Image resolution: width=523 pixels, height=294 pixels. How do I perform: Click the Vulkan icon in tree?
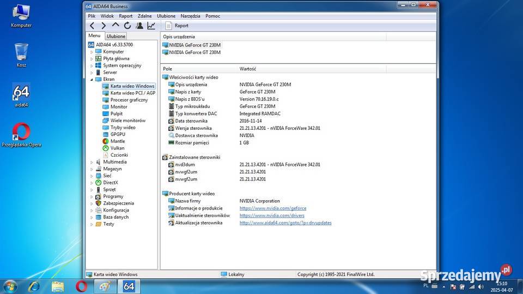pos(105,148)
